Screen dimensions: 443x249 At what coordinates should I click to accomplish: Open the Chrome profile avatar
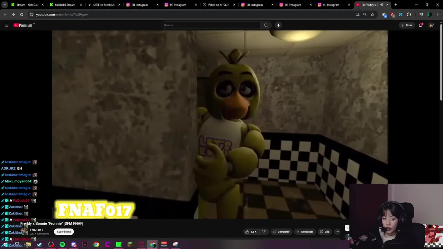click(x=430, y=15)
